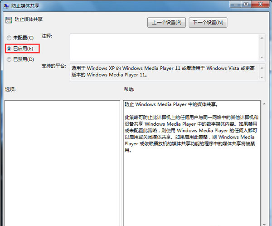The width and height of the screenshot is (272, 226).
Task: Select the 未配置(C) radio option
Action: 9,37
